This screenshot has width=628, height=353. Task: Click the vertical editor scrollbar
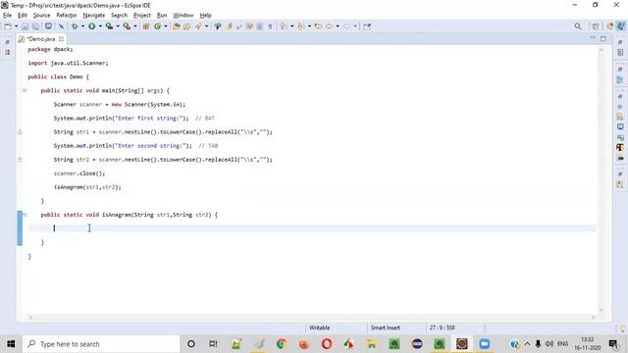pyautogui.click(x=602, y=180)
